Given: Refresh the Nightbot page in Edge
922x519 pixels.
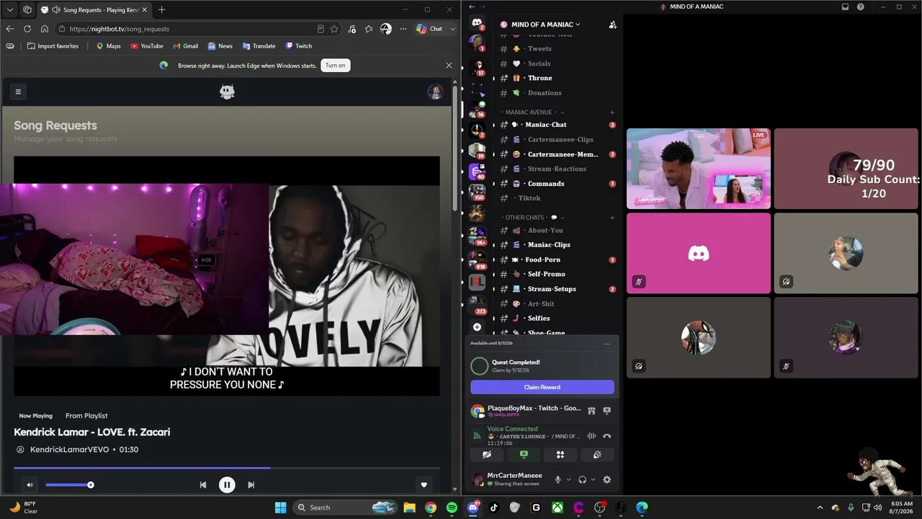Looking at the screenshot, I should click(x=27, y=29).
